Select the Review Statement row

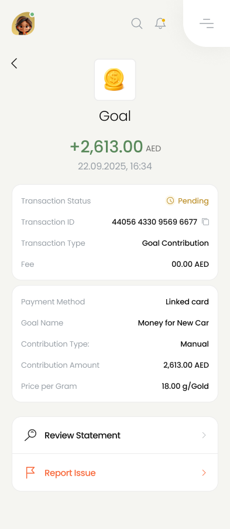115,435
